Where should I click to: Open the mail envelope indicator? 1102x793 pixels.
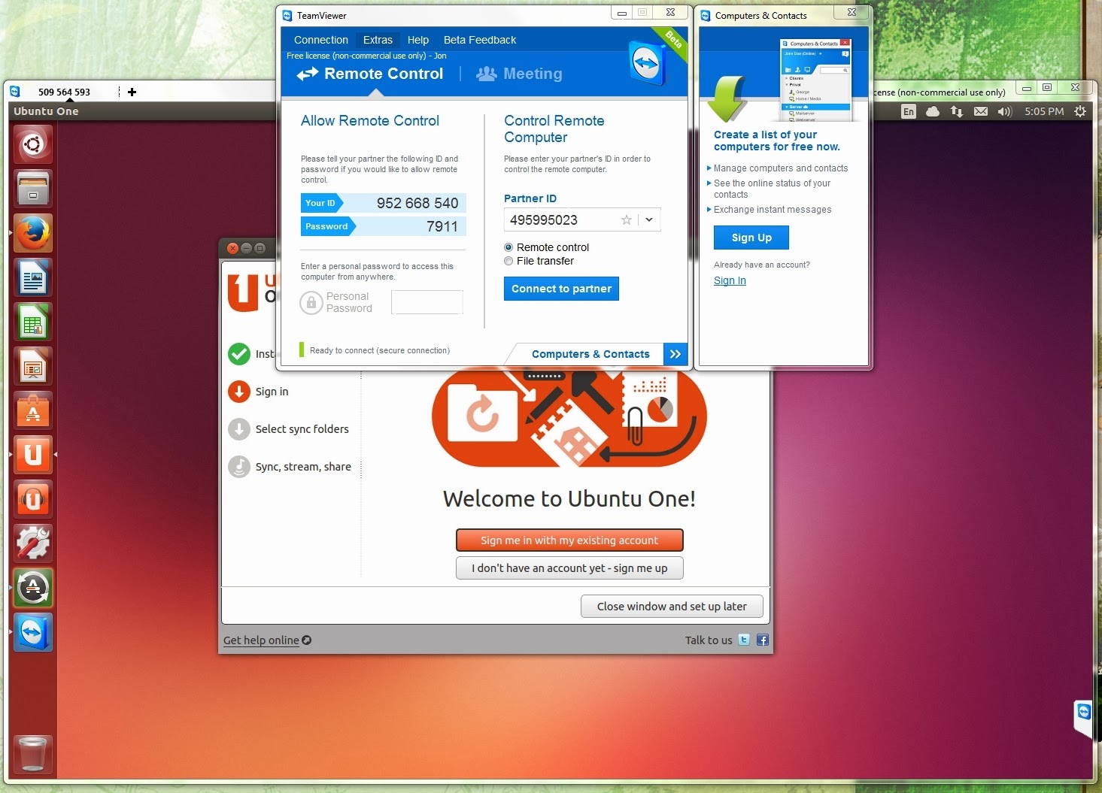981,111
